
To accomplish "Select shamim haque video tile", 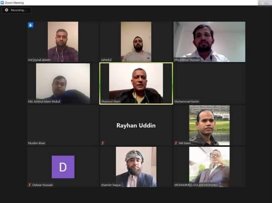I will 136,167.
